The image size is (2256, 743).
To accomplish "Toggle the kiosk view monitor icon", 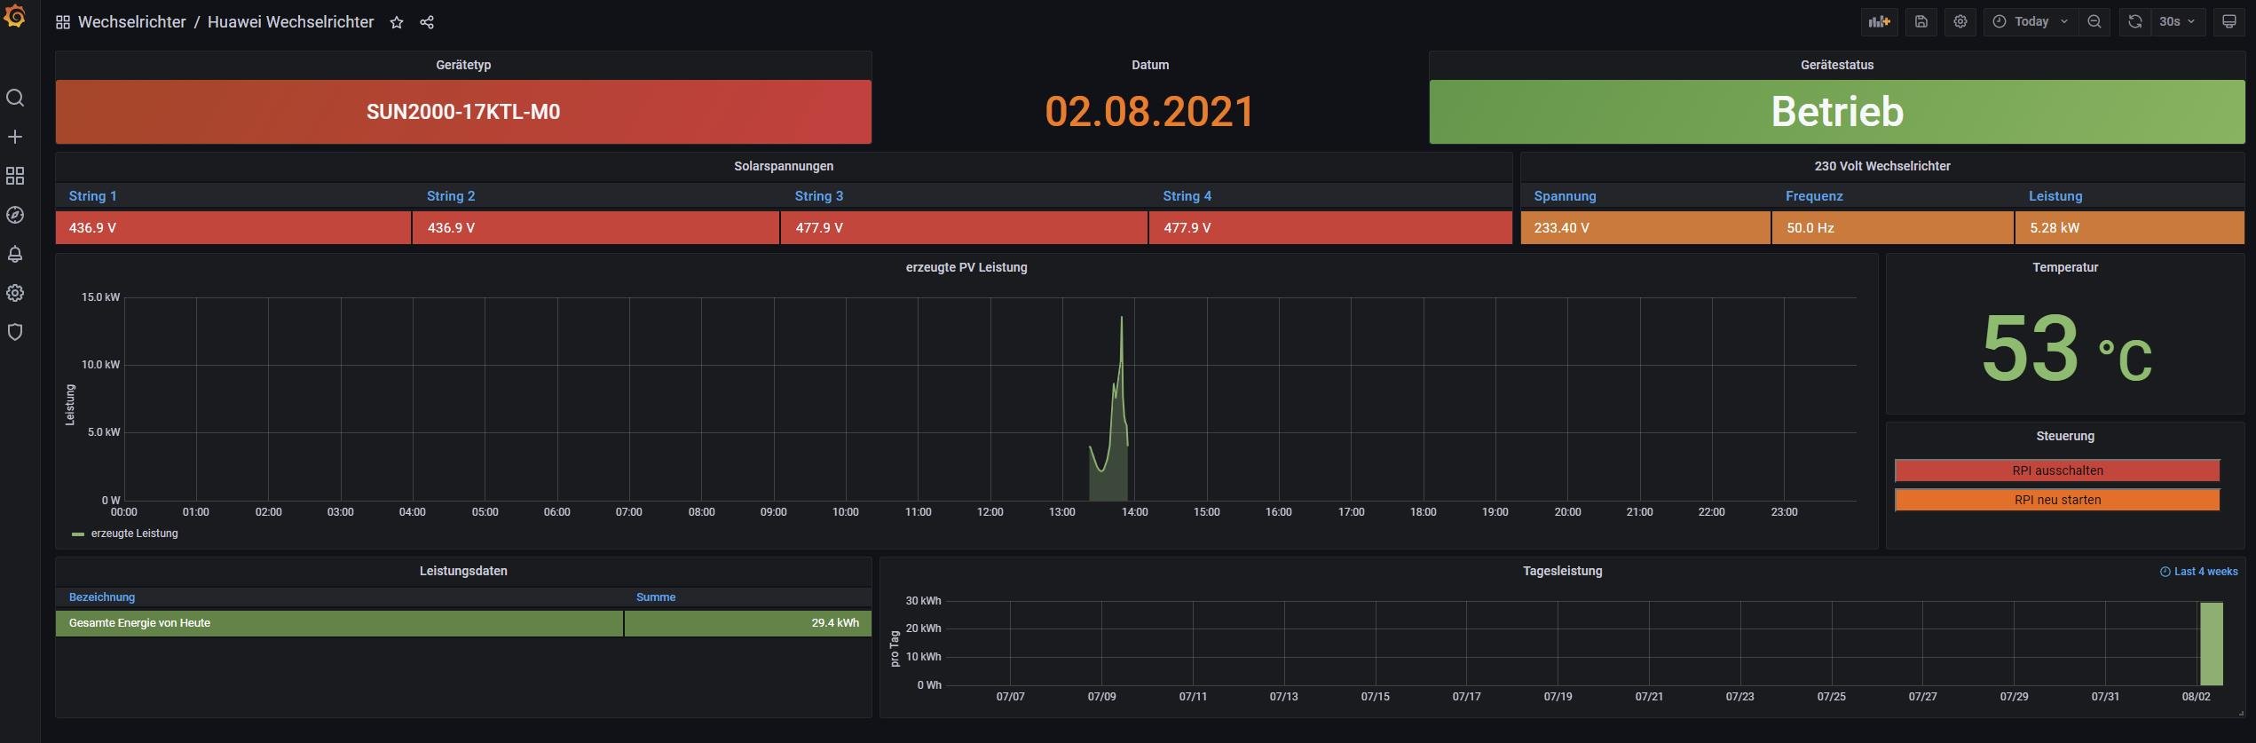I will (2228, 22).
